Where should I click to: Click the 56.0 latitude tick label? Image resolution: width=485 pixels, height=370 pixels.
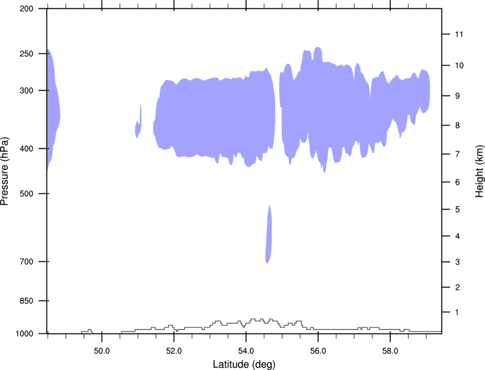[x=318, y=351]
